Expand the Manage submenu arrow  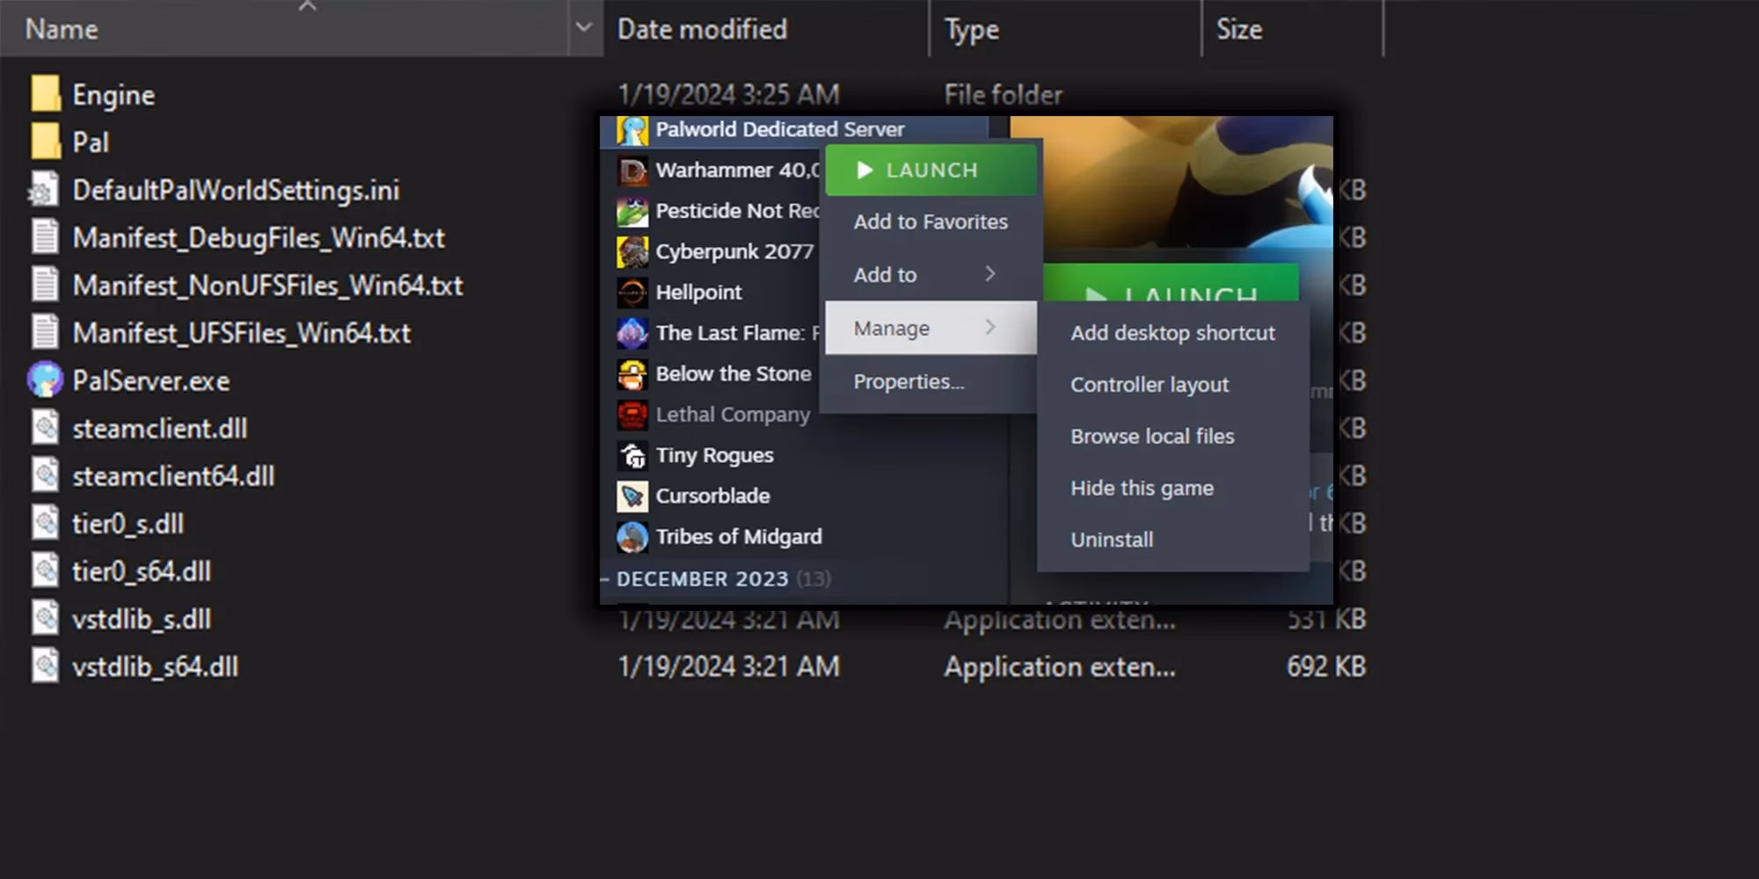tap(990, 328)
